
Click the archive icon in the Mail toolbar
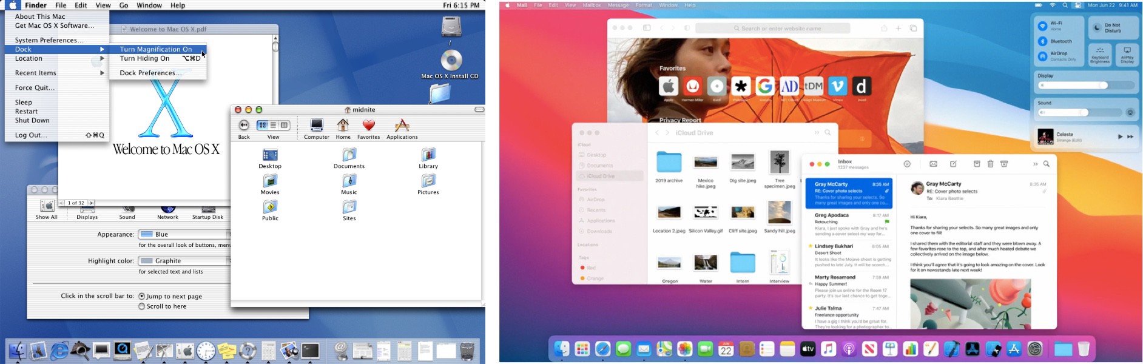tap(977, 164)
